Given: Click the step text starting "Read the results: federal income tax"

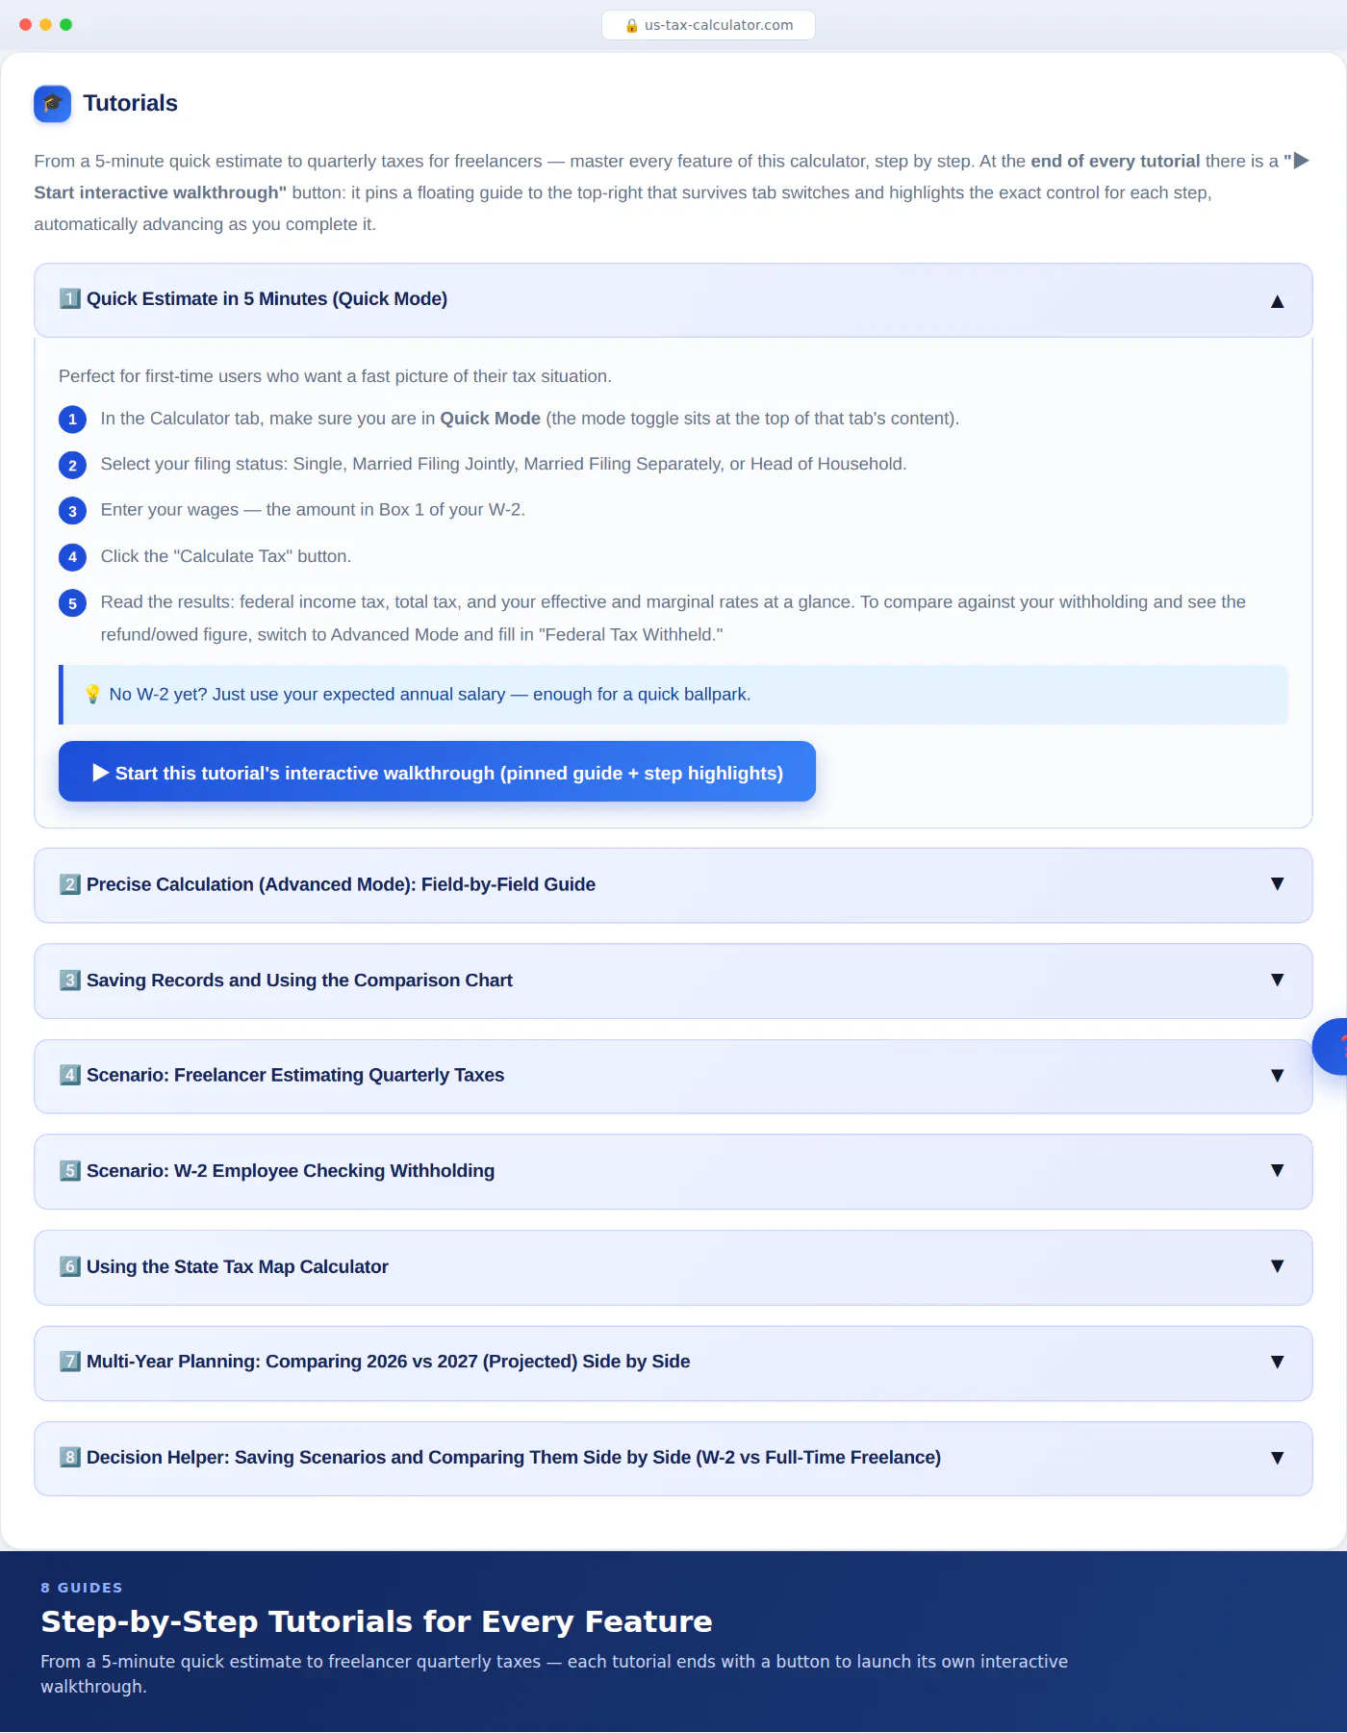Looking at the screenshot, I should point(673,618).
